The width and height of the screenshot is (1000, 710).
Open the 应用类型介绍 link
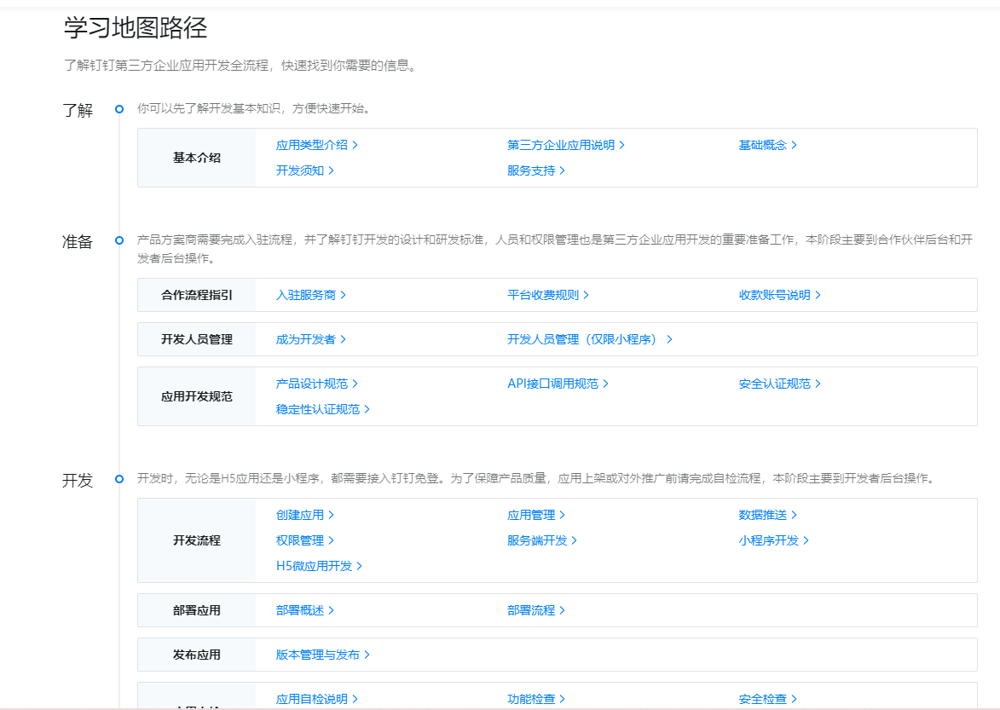point(316,145)
